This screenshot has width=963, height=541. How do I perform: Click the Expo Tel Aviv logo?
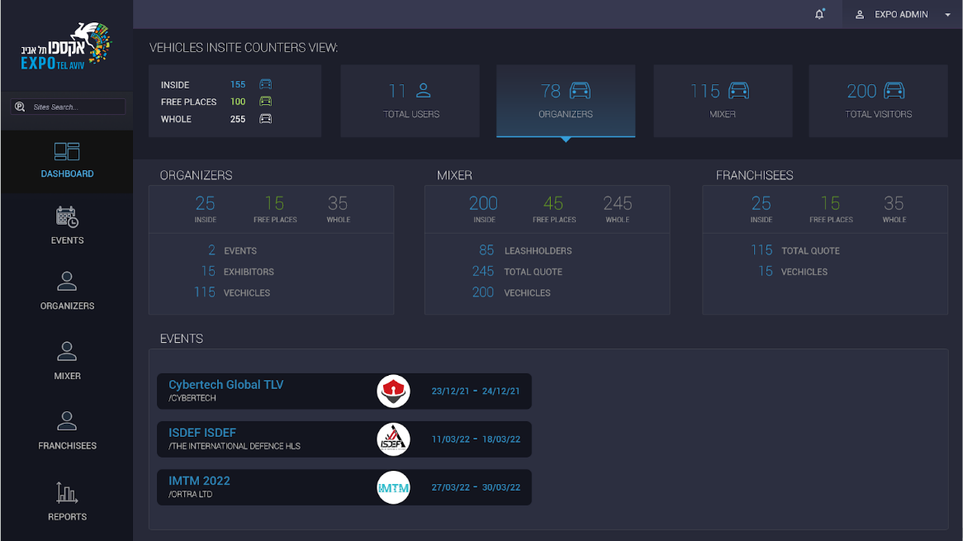pyautogui.click(x=66, y=45)
